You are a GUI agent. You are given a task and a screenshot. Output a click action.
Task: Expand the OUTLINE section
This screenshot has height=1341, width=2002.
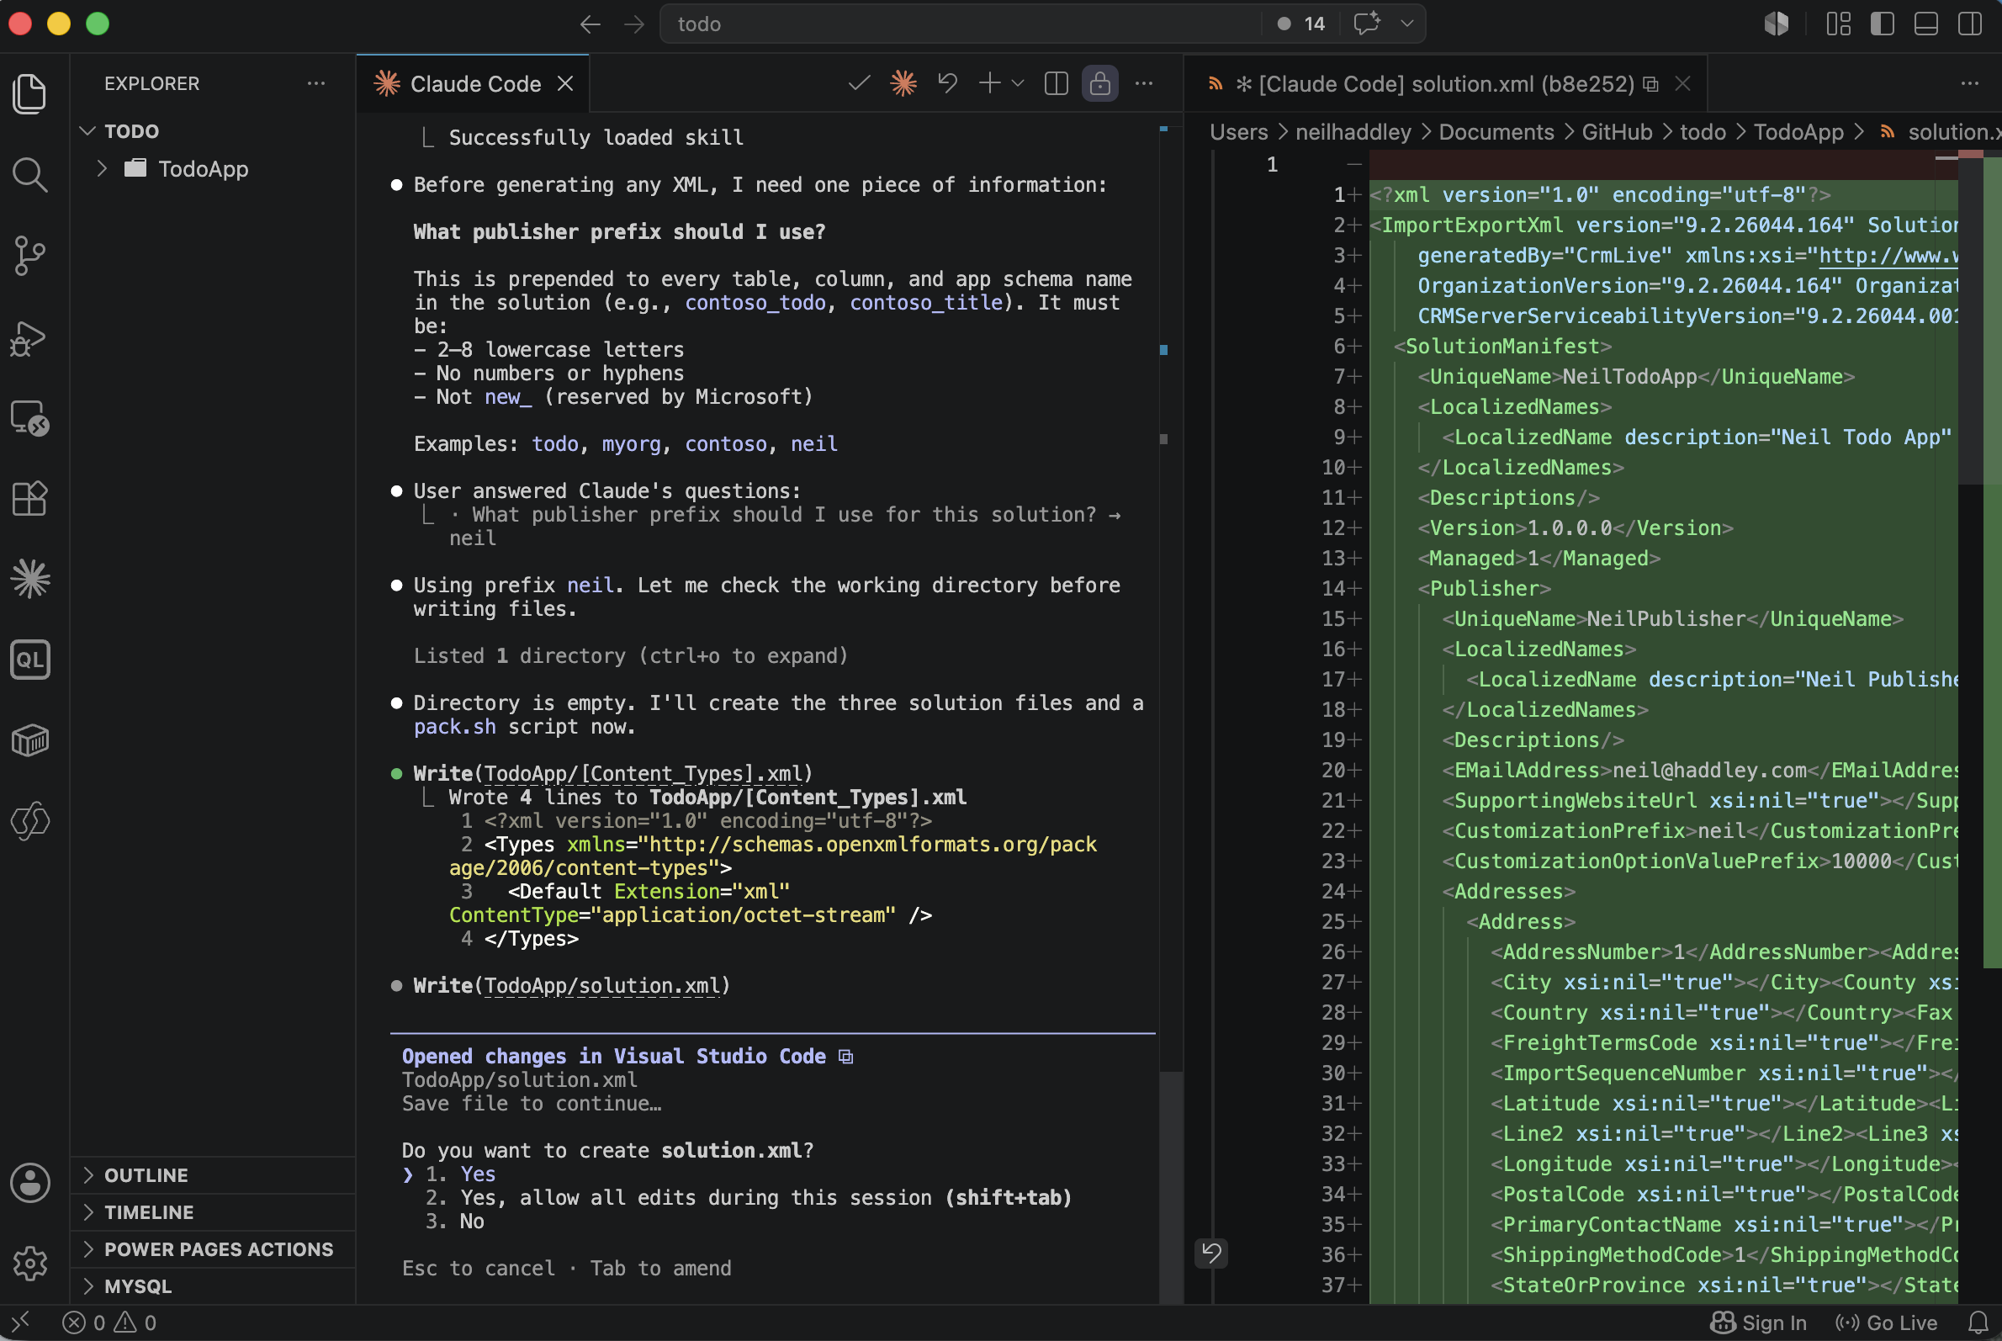pos(212,1174)
